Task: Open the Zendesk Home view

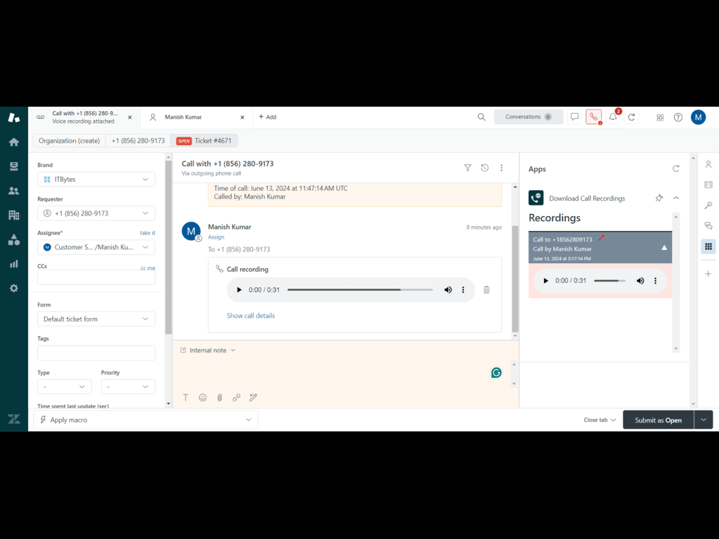Action: point(13,142)
